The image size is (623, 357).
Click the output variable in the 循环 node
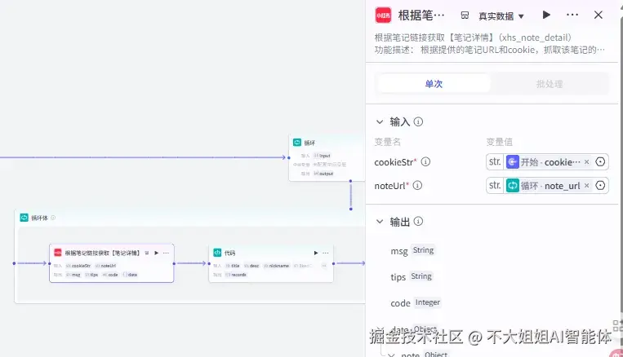click(323, 174)
